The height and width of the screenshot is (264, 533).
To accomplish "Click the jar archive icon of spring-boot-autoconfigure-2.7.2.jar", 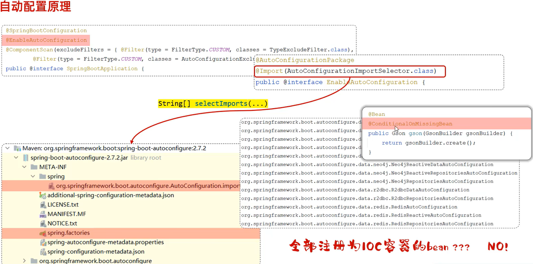I will point(26,158).
